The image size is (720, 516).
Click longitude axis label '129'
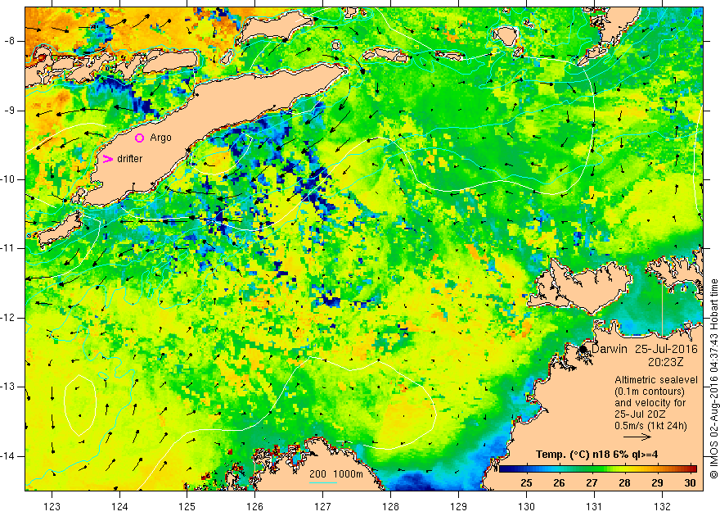pyautogui.click(x=458, y=506)
